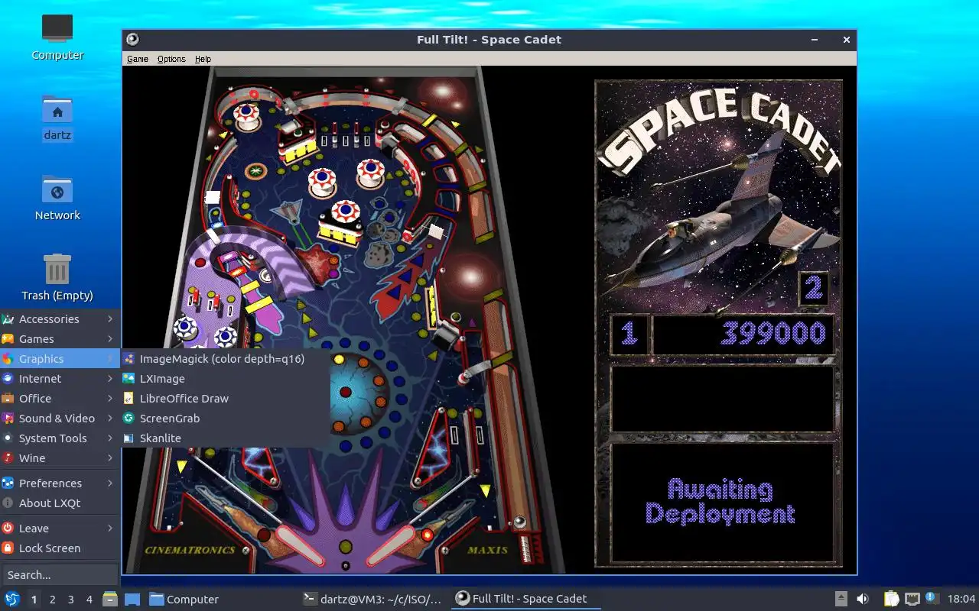Expand the Leave submenu arrow
979x611 pixels.
[x=110, y=529]
